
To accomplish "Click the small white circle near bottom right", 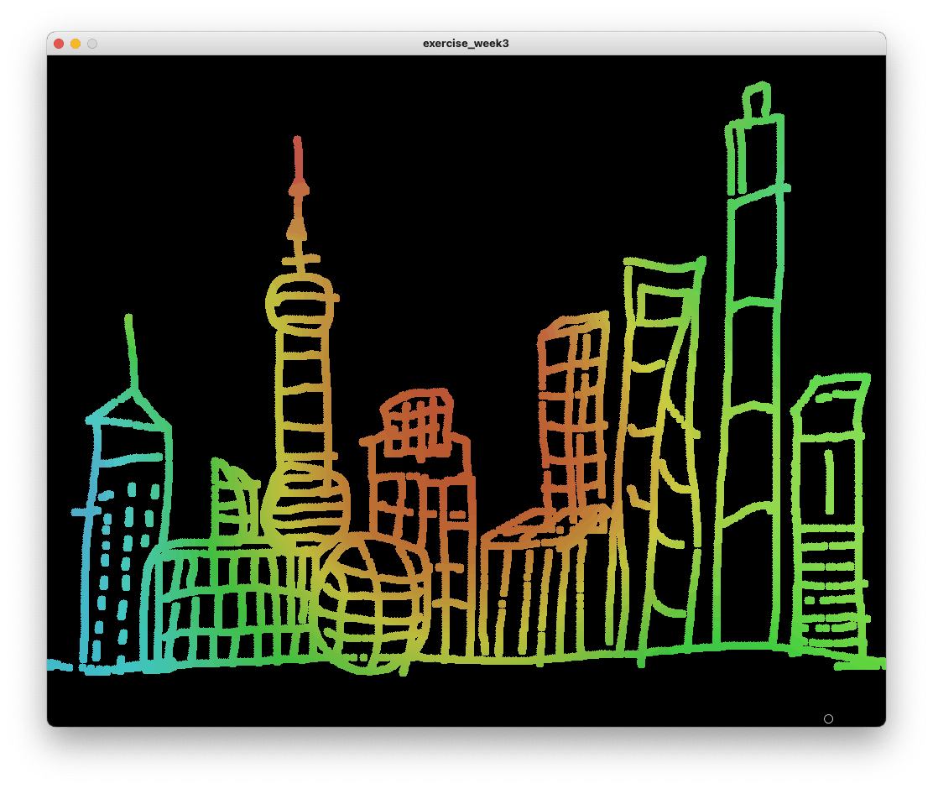I will [828, 719].
